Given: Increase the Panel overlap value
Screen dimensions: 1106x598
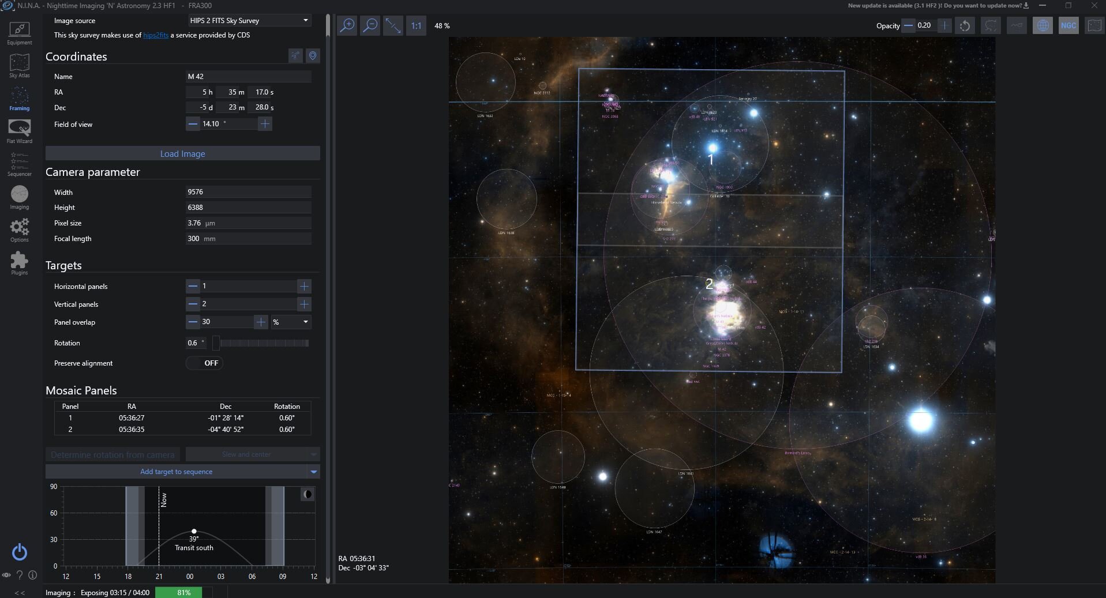Looking at the screenshot, I should [261, 322].
